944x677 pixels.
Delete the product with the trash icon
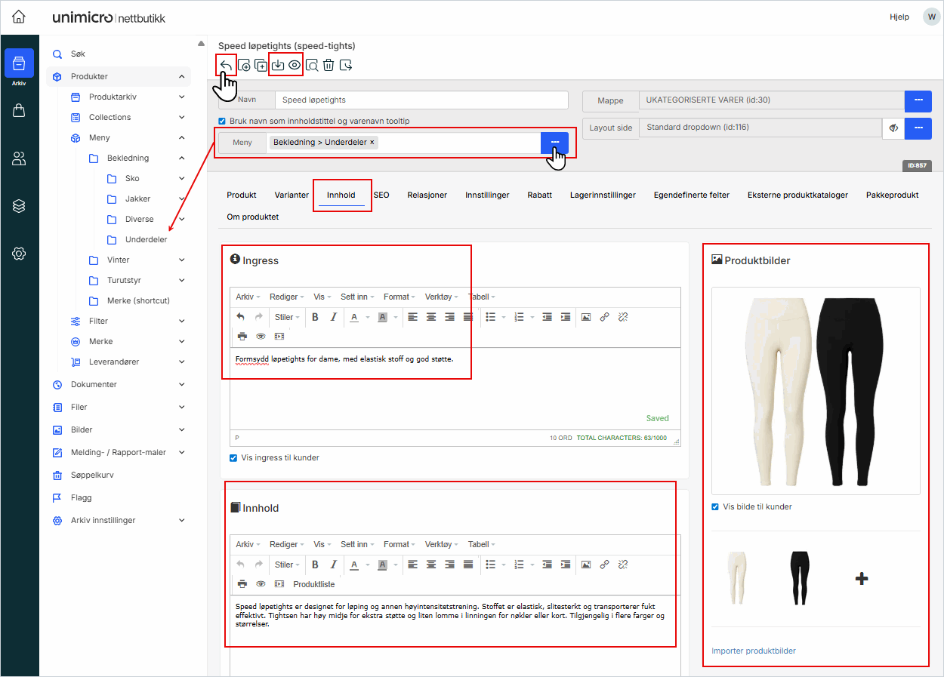[x=328, y=65]
